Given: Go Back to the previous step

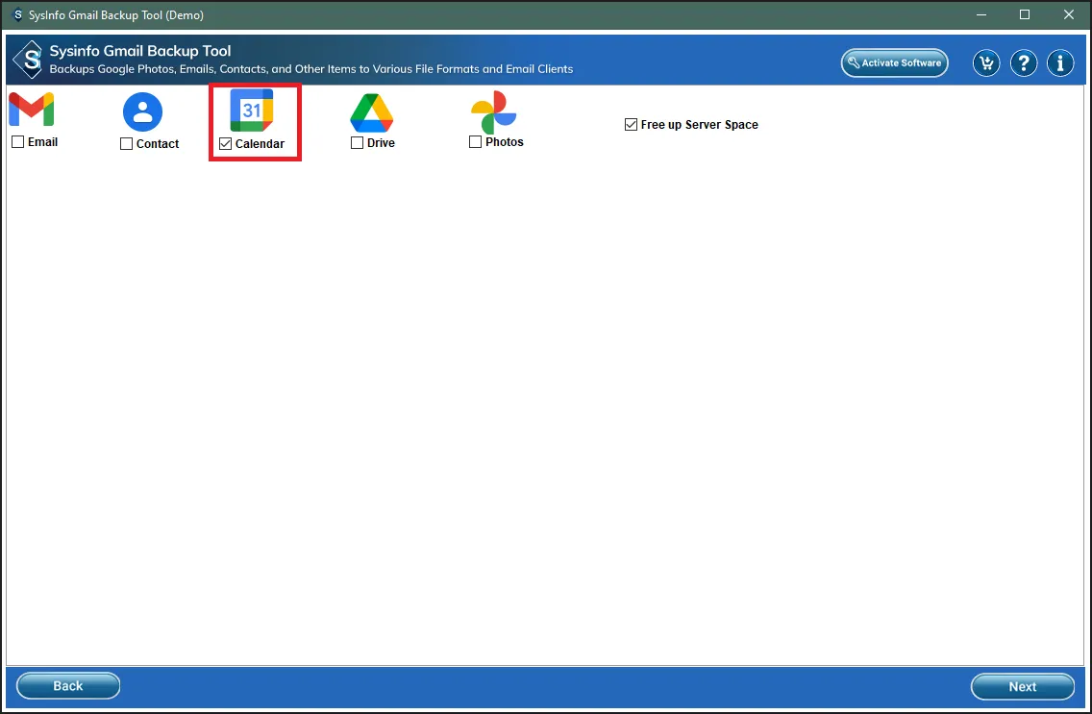Looking at the screenshot, I should pyautogui.click(x=68, y=686).
